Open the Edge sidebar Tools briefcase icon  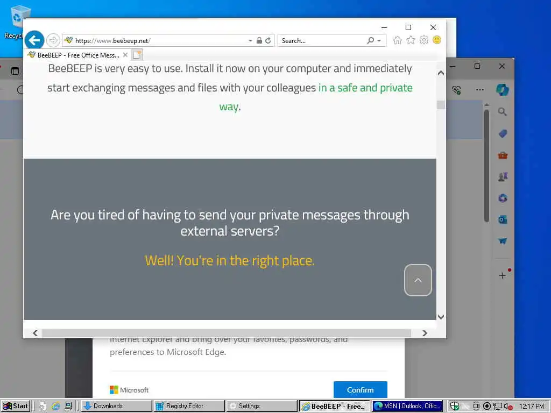tap(503, 155)
